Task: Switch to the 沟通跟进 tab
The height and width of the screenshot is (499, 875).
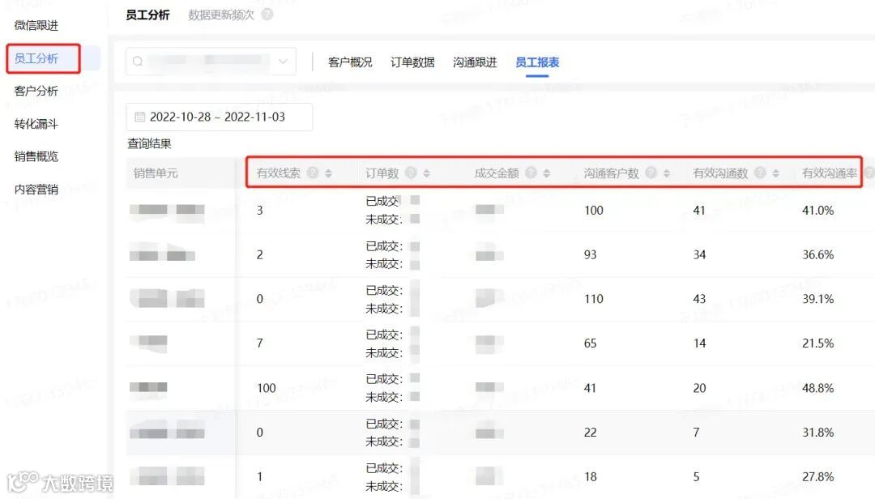Action: pos(475,62)
